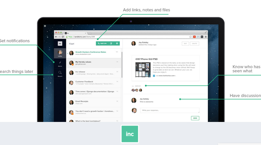Click the Add Link button

(x=102, y=44)
